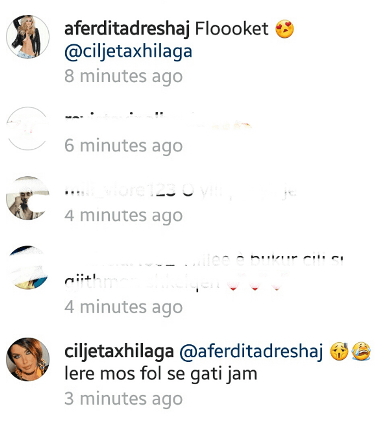Open the blurred username ending in 123
Image resolution: width=388 pixels, height=433 pixels.
pyautogui.click(x=120, y=191)
